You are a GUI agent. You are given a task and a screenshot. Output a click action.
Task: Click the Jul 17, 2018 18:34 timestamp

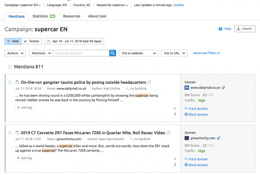point(28,89)
